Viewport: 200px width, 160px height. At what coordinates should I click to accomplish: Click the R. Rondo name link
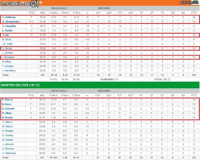pos(7,117)
